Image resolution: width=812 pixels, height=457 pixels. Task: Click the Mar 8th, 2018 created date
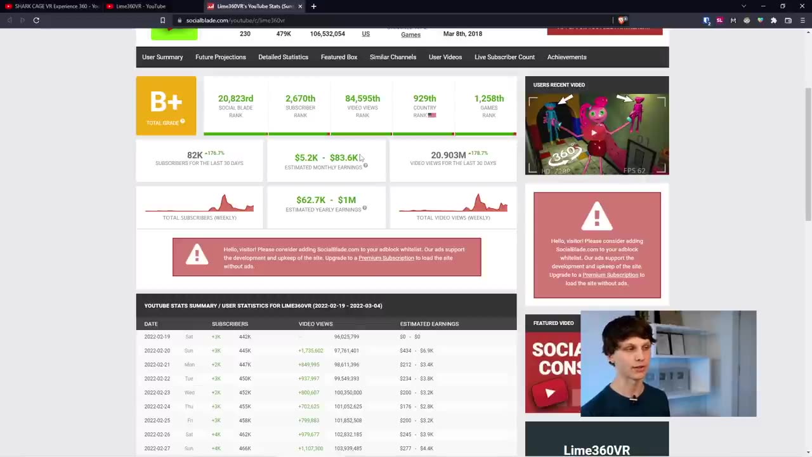(462, 34)
